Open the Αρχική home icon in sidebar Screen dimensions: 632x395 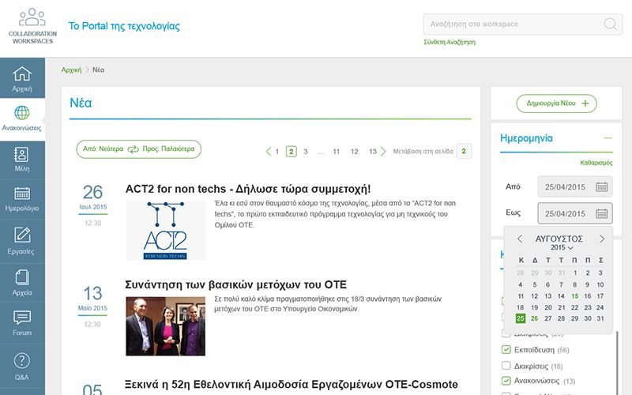tap(22, 73)
